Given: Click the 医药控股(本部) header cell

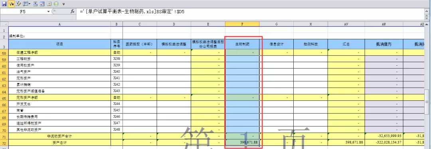Looking at the screenshot, I should click(x=140, y=44).
